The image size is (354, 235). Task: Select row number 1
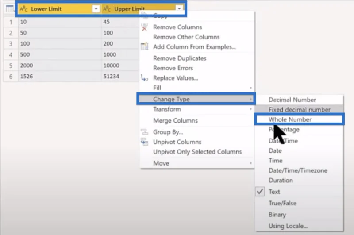coord(11,22)
